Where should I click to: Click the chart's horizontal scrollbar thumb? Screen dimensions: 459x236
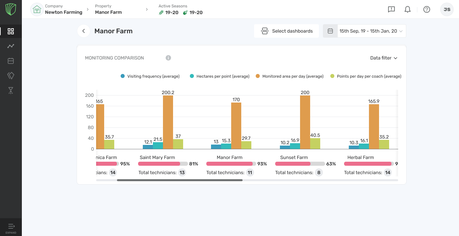[x=179, y=180]
